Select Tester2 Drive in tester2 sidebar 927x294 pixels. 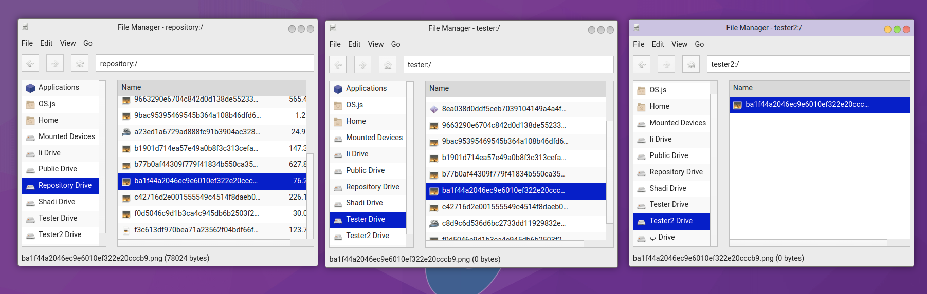[x=671, y=221]
